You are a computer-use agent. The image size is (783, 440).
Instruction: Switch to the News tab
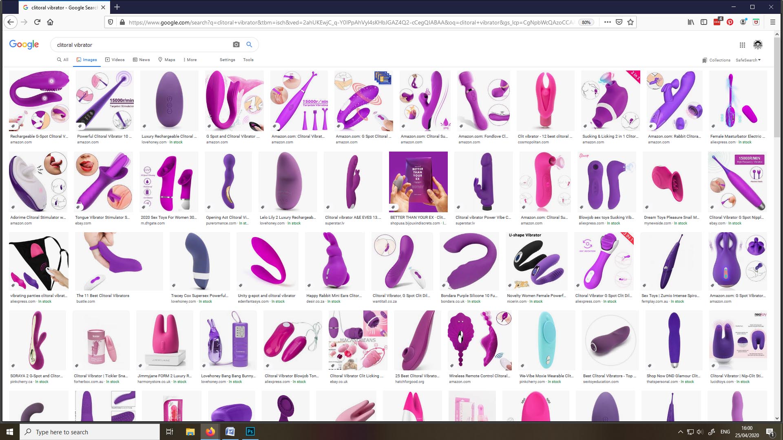[x=141, y=59]
